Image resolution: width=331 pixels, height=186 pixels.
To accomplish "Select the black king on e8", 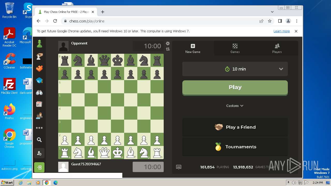I will 117,60.
